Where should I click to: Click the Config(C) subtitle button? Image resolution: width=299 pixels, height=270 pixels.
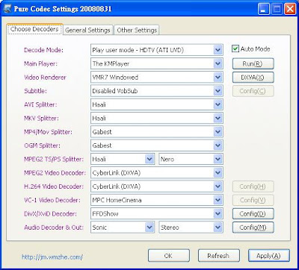pos(253,91)
